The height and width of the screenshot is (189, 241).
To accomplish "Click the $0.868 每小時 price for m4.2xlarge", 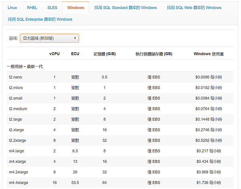I will tap(208, 172).
